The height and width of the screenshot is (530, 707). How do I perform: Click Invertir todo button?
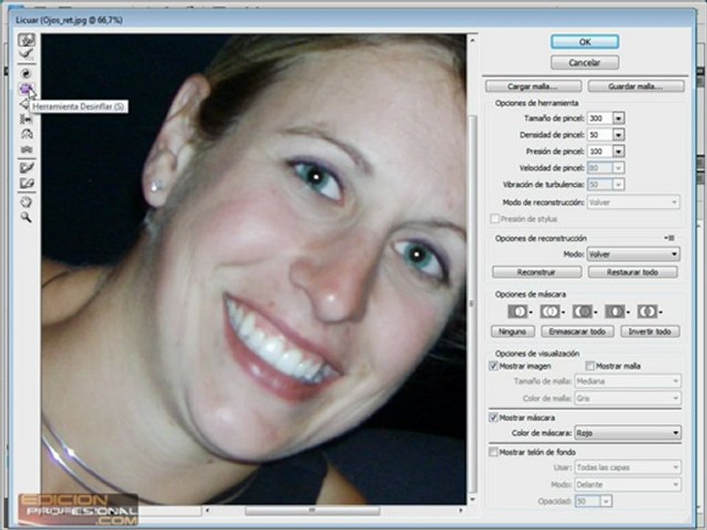650,332
